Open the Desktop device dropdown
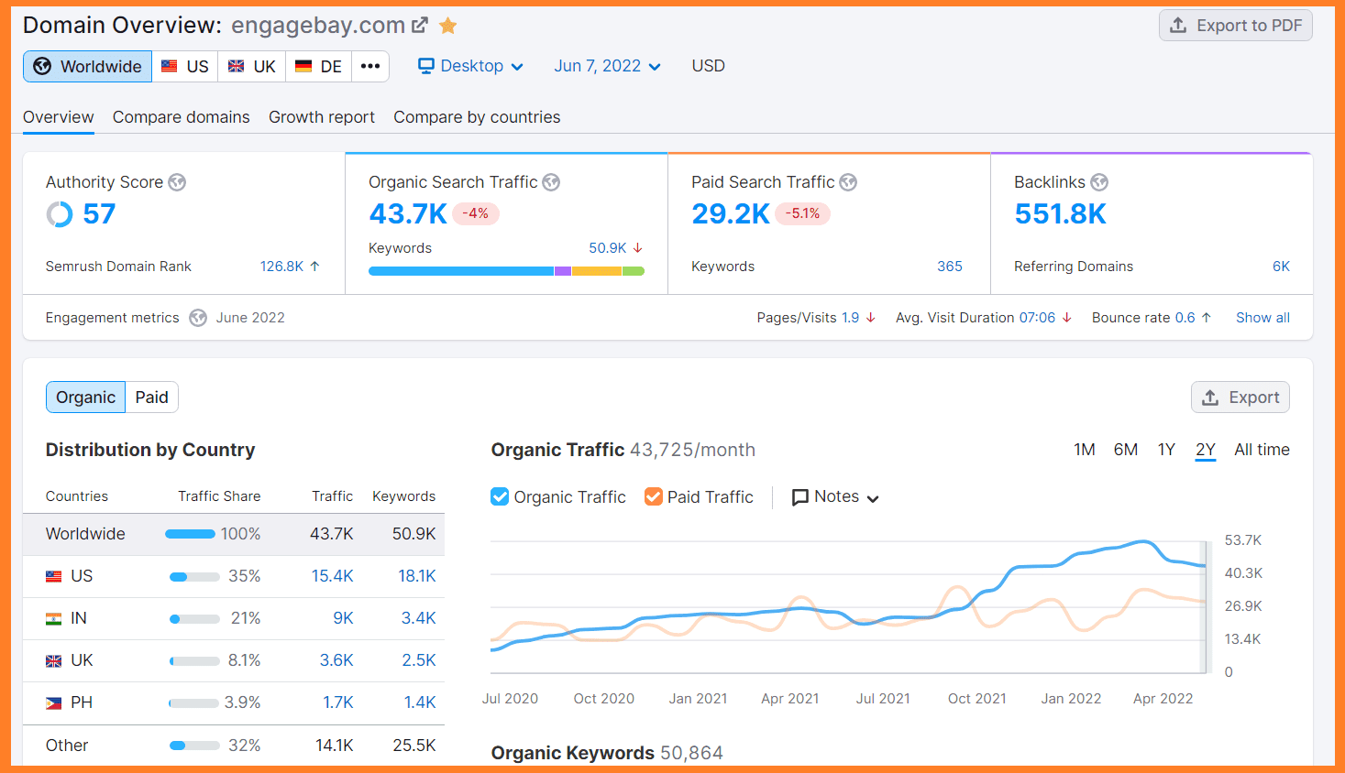 [470, 66]
